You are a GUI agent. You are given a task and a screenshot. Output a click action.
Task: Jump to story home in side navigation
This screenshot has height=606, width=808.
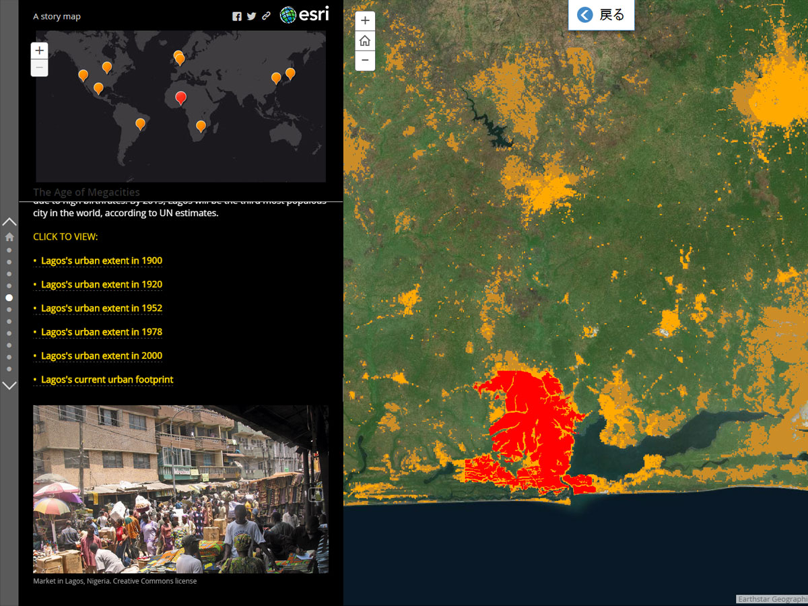click(x=9, y=237)
